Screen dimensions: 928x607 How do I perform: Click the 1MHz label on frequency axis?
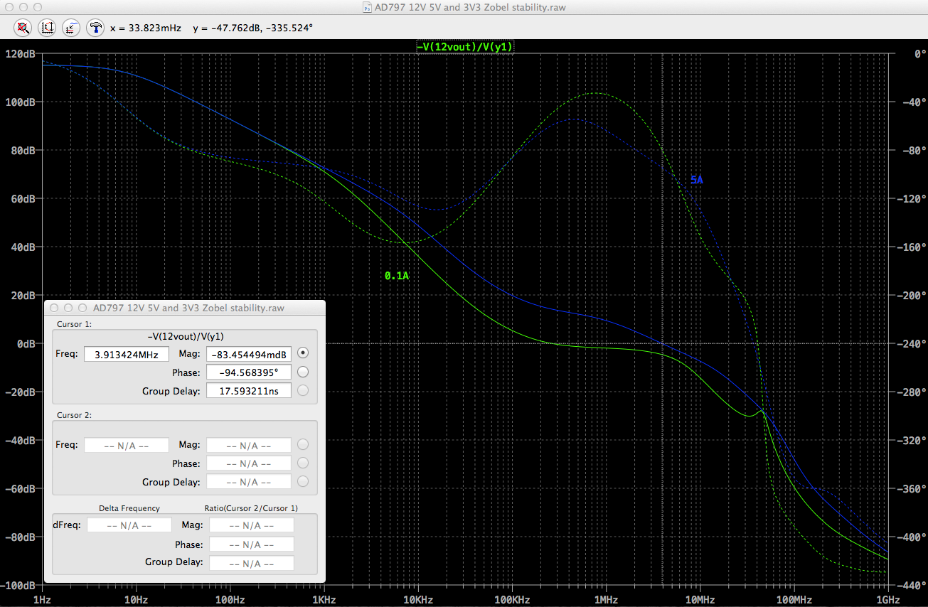pyautogui.click(x=607, y=600)
